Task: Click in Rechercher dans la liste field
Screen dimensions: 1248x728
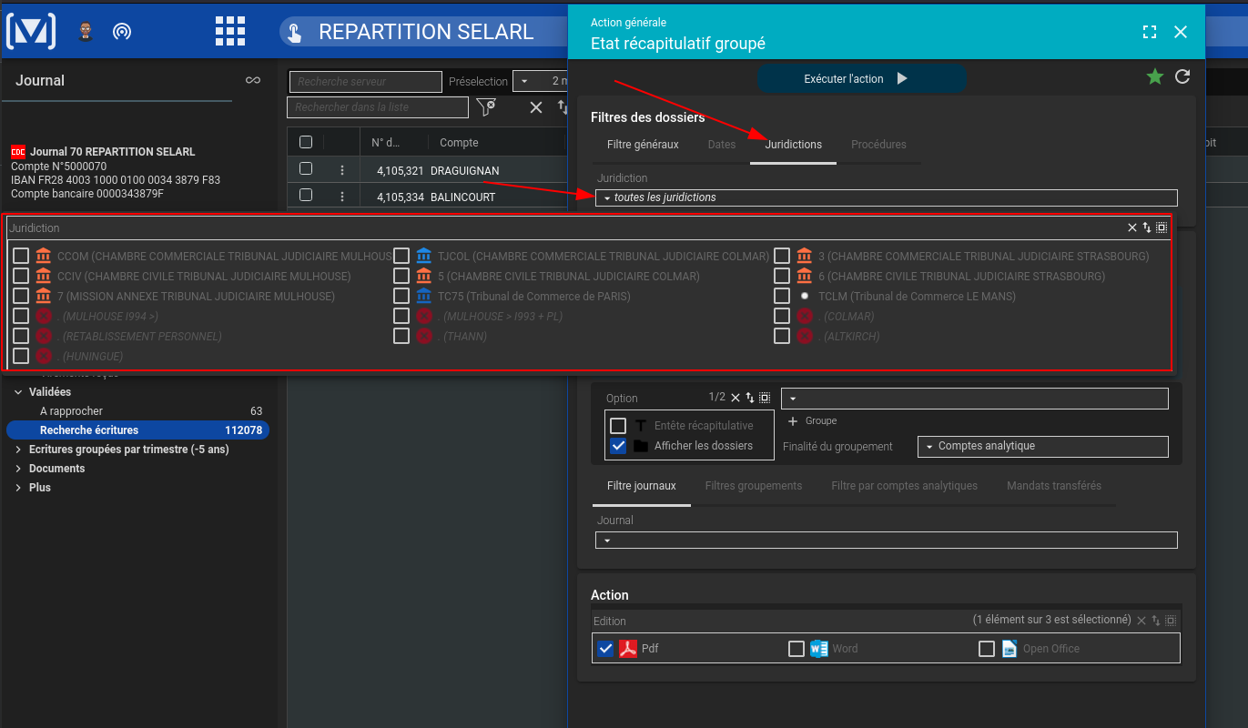Action: tap(377, 107)
